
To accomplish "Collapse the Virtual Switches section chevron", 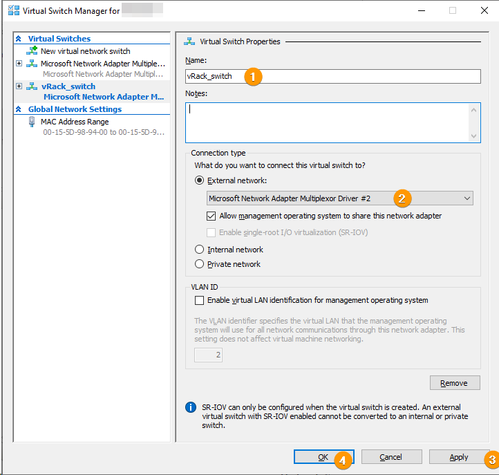I will [19, 39].
